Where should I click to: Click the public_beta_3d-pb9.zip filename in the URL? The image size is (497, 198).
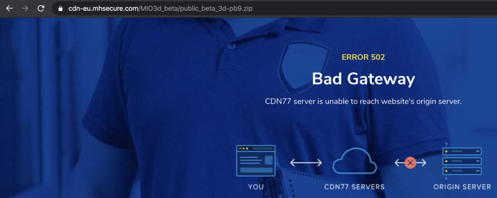coord(217,9)
